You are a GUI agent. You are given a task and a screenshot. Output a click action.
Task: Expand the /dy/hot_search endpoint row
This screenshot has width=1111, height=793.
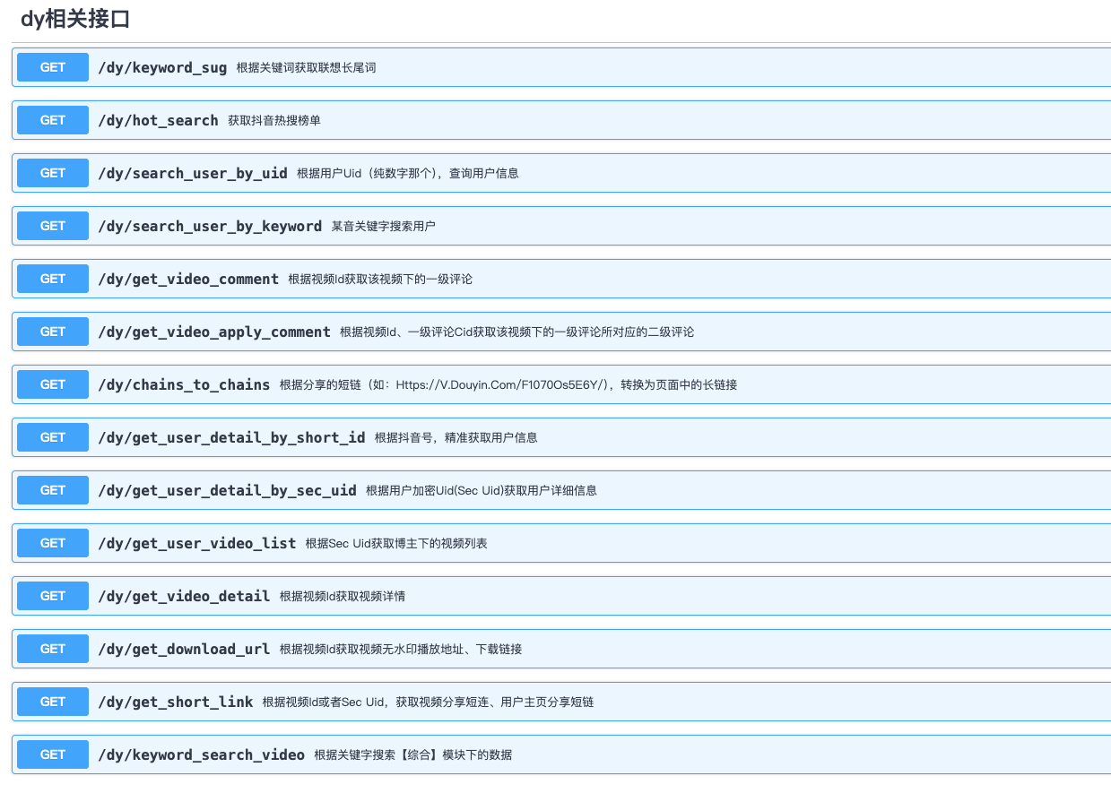point(561,120)
